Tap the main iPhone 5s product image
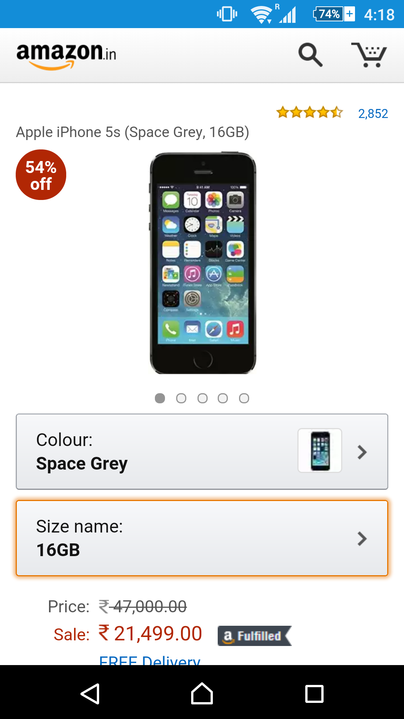 click(203, 263)
